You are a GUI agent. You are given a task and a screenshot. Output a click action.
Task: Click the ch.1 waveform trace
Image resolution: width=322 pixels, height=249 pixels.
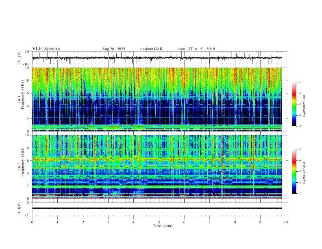(157, 58)
